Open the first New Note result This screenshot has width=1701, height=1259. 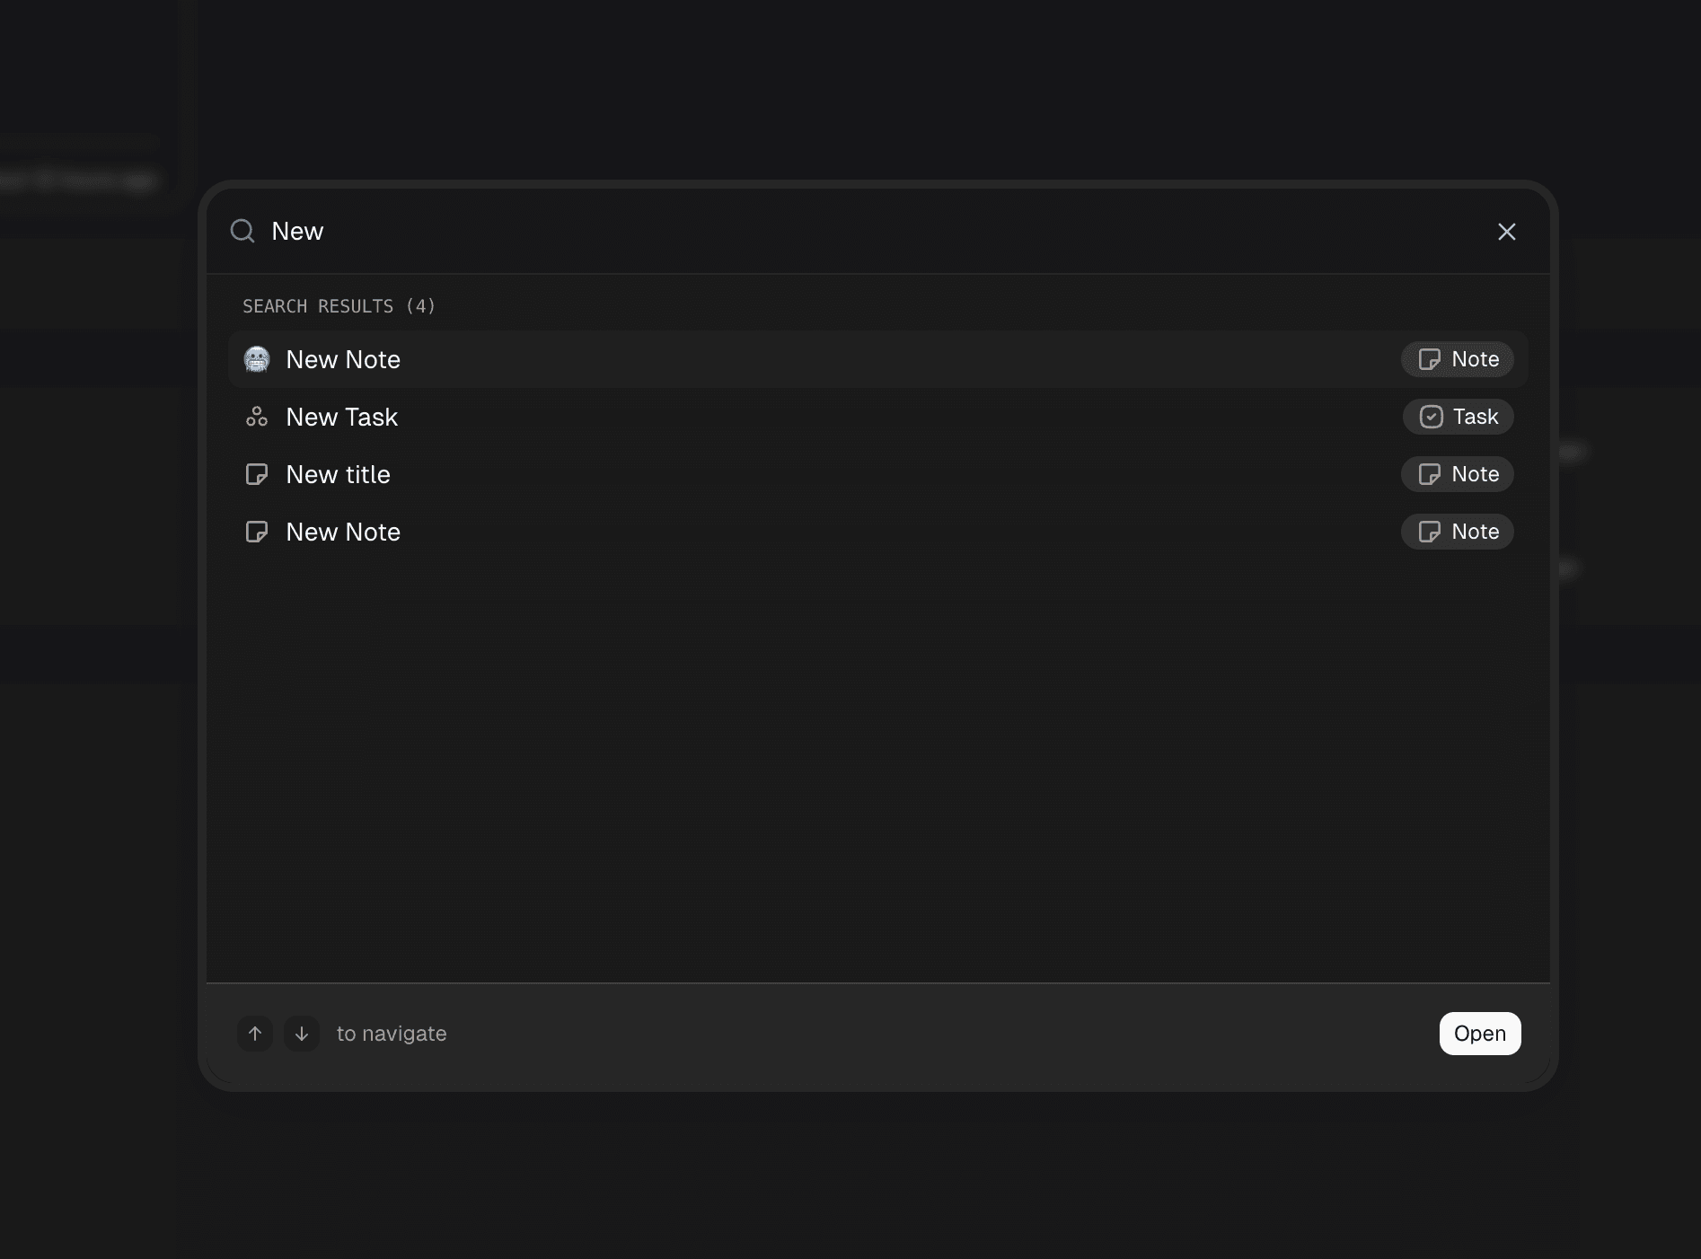coord(343,359)
